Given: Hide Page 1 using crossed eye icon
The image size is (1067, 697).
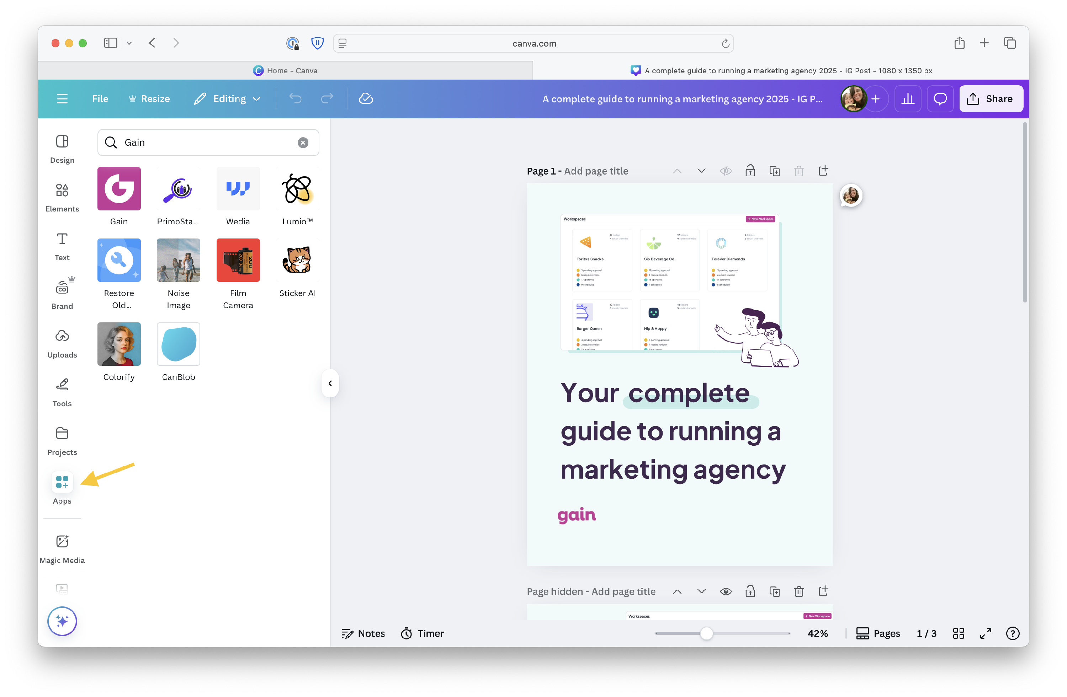Looking at the screenshot, I should [x=725, y=171].
